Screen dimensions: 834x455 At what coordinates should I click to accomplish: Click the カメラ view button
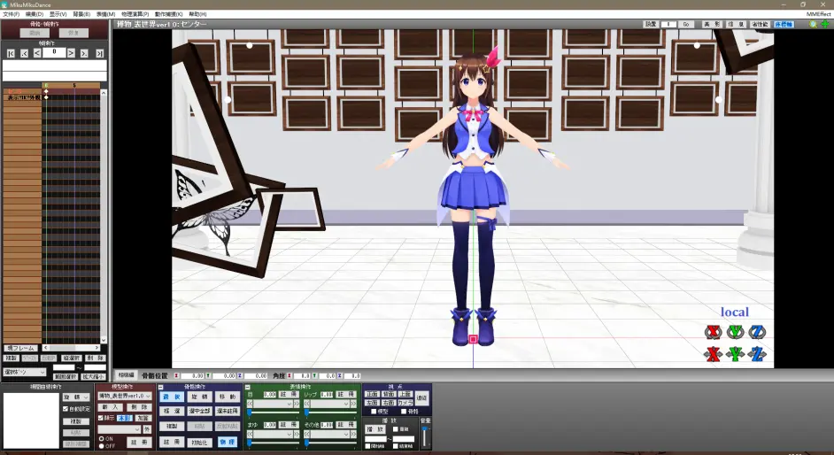(x=405, y=403)
